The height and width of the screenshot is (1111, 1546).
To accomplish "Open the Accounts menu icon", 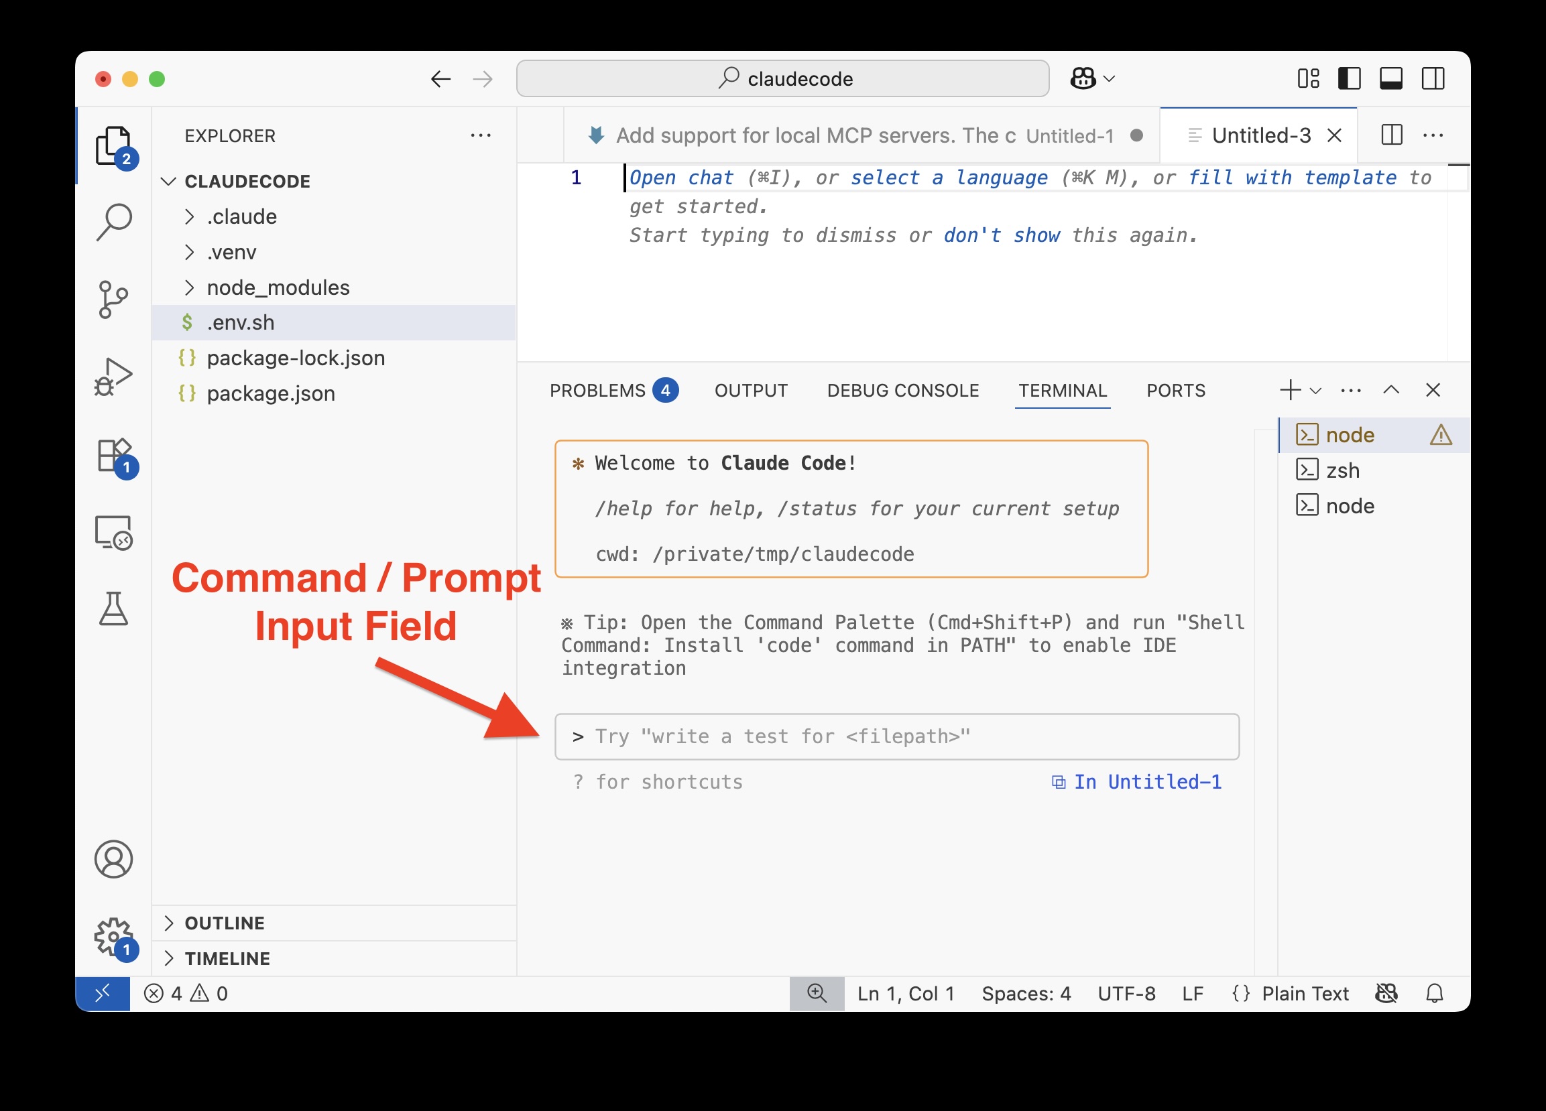I will click(113, 859).
